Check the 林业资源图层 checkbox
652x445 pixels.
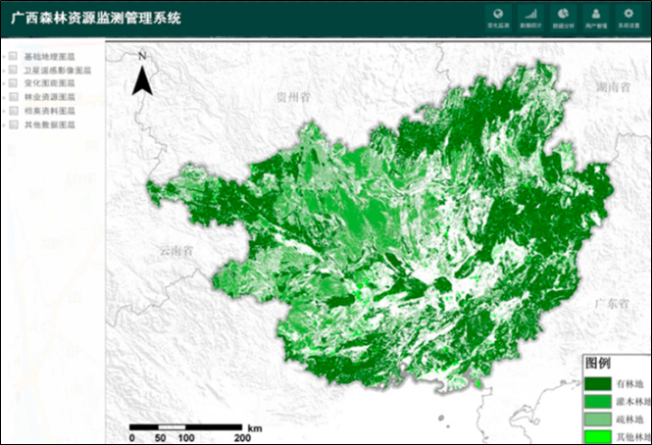(x=13, y=98)
